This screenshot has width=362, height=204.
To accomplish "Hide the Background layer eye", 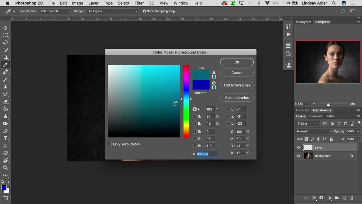I will tap(299, 156).
